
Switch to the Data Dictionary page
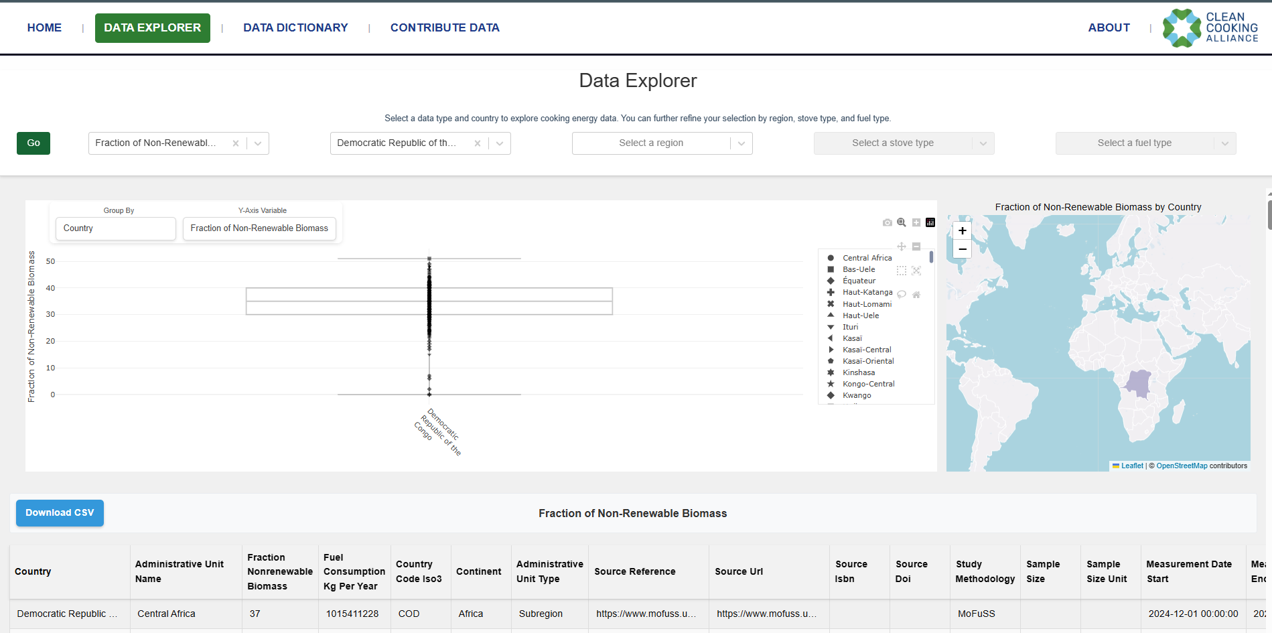295,27
